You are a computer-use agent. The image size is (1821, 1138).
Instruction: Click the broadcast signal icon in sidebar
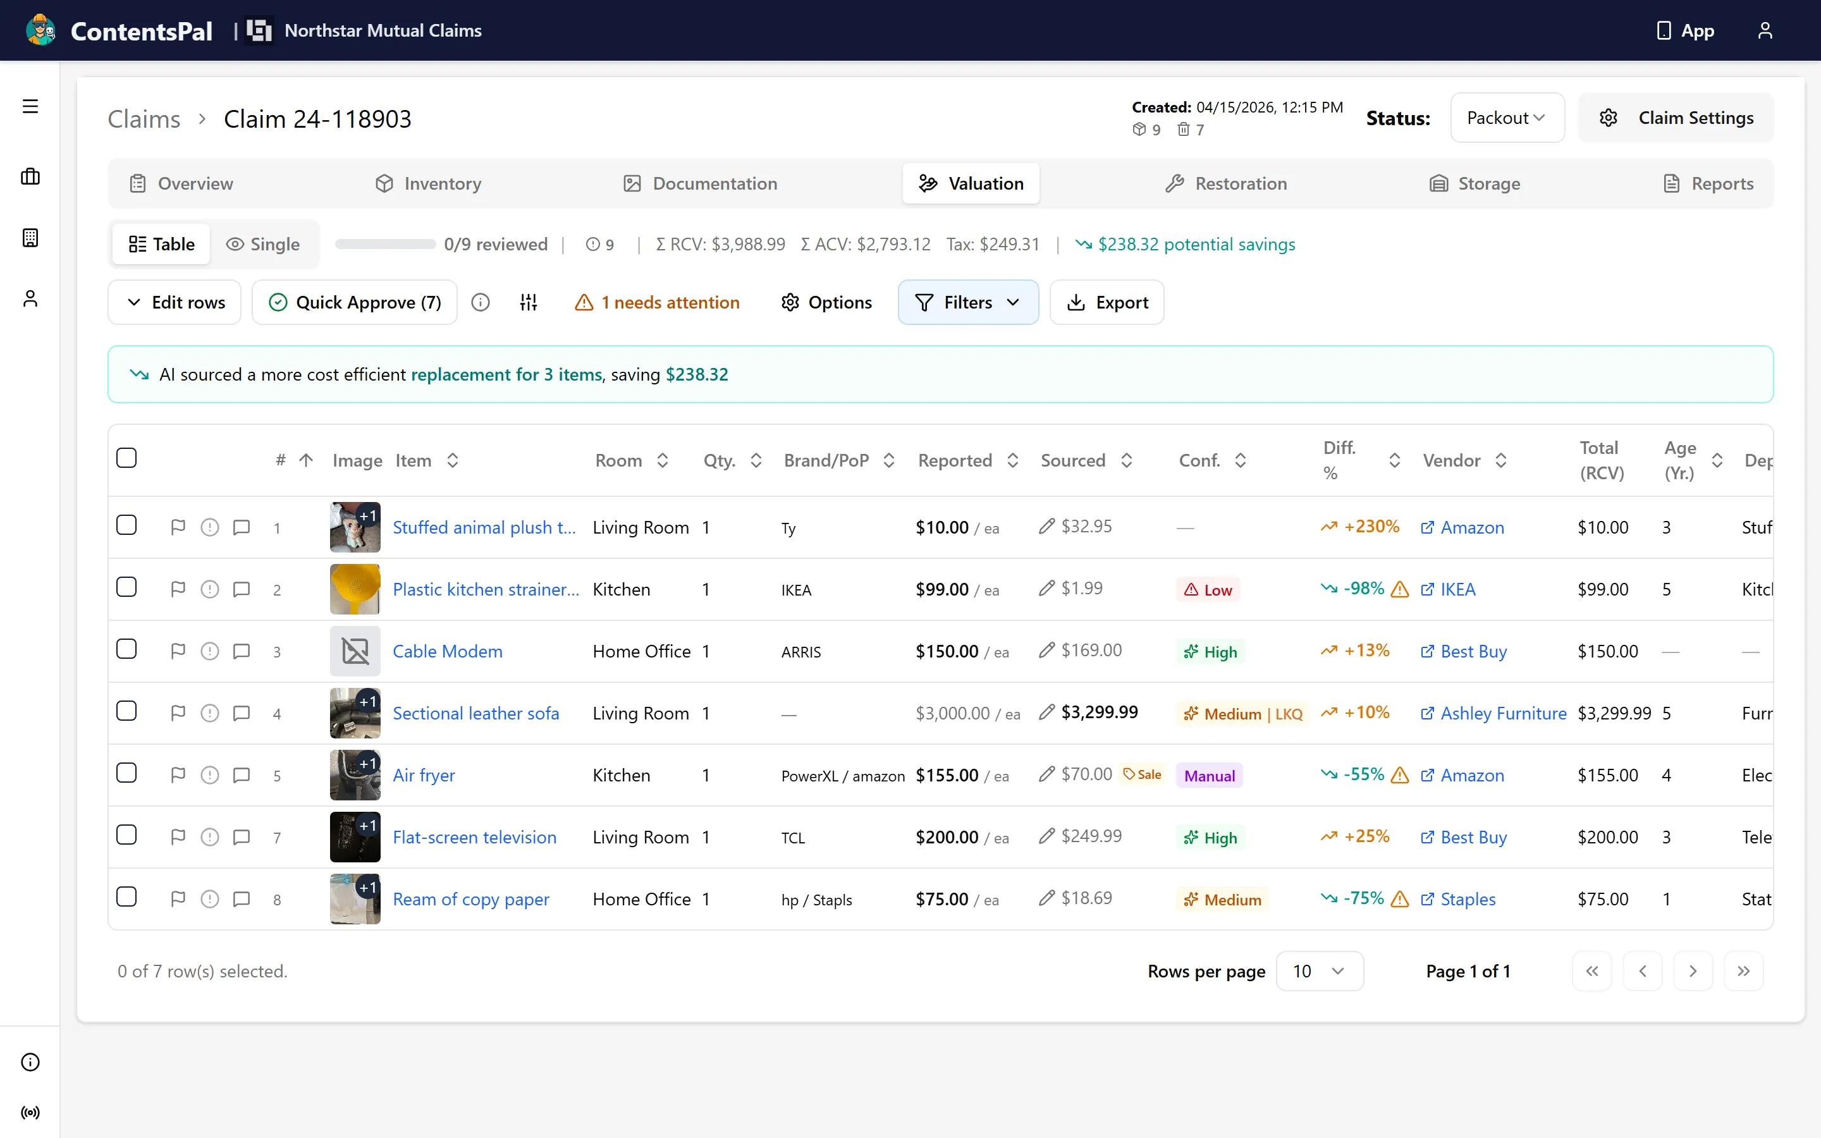(x=30, y=1113)
